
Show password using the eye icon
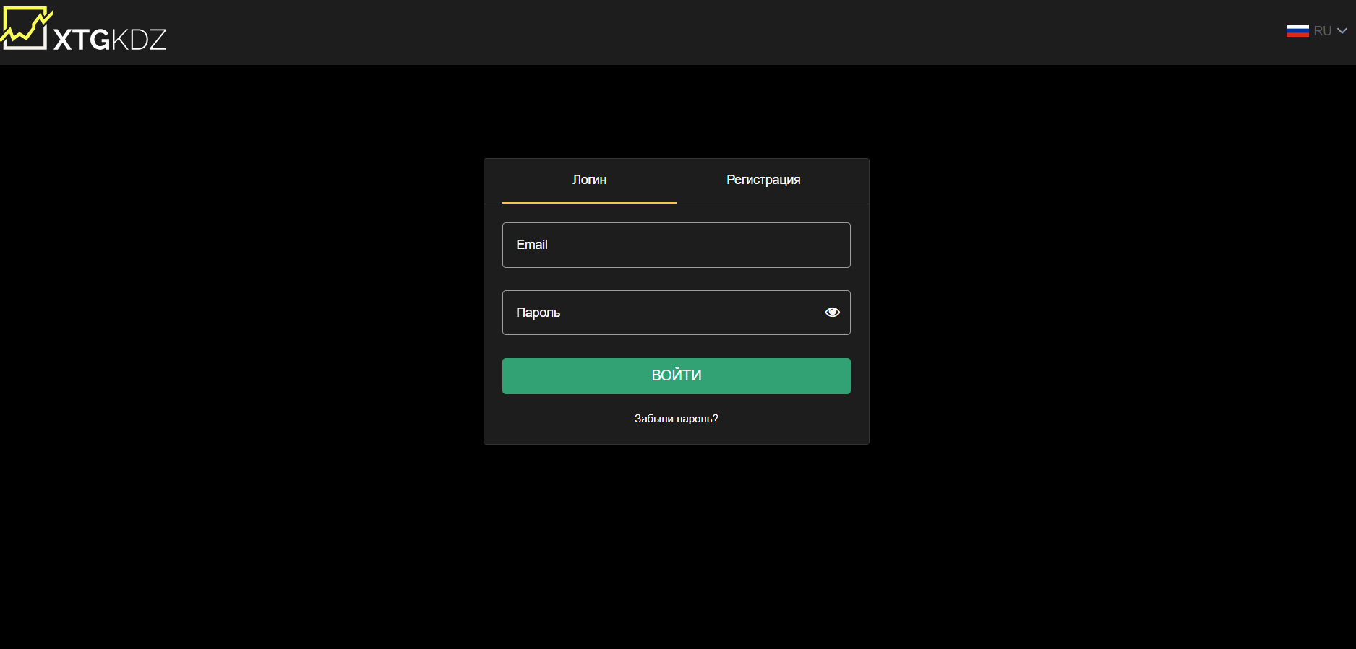coord(832,313)
